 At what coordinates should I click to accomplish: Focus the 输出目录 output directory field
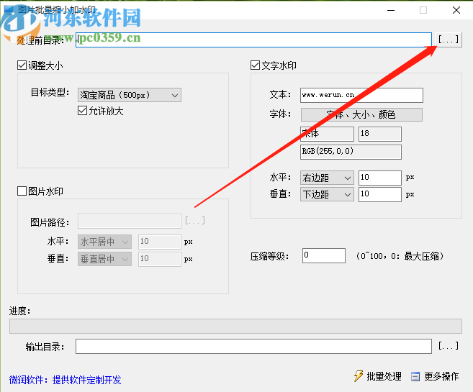click(x=253, y=346)
